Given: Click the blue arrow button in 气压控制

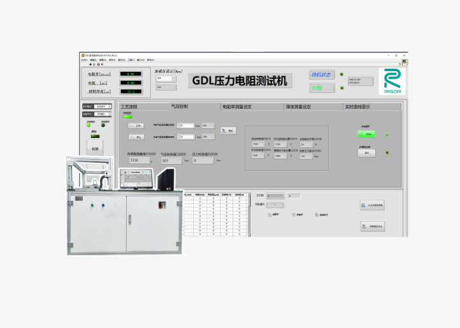Looking at the screenshot, I should tap(227, 130).
